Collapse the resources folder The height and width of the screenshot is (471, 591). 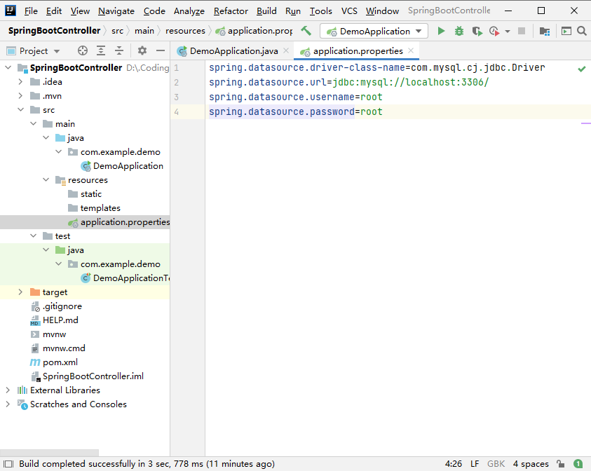click(46, 179)
